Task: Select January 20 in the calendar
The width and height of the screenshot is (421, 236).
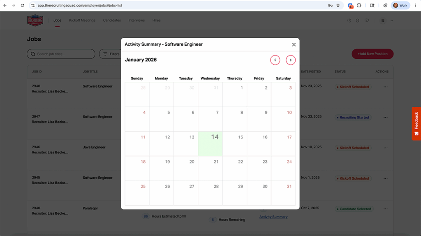Action: 186,168
